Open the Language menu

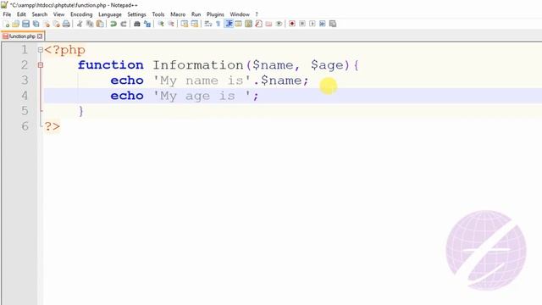point(110,14)
